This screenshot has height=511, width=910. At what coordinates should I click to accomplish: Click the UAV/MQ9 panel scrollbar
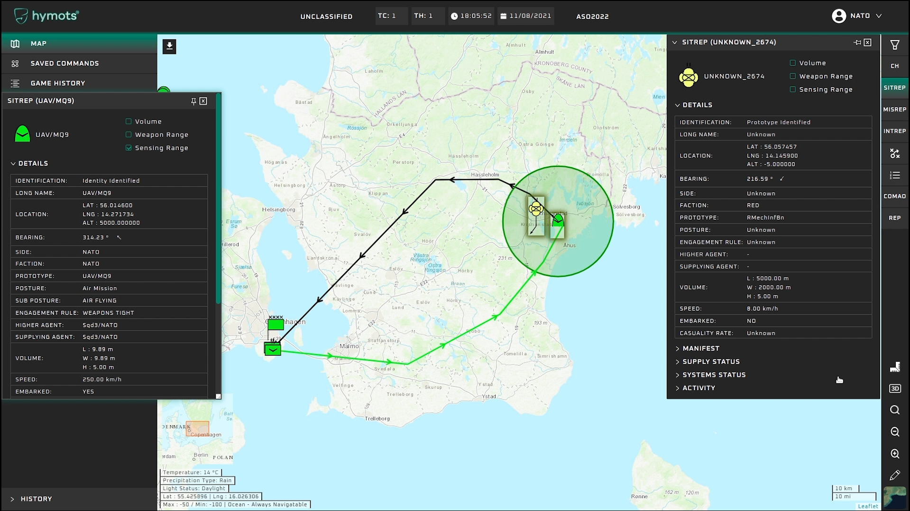click(x=218, y=199)
